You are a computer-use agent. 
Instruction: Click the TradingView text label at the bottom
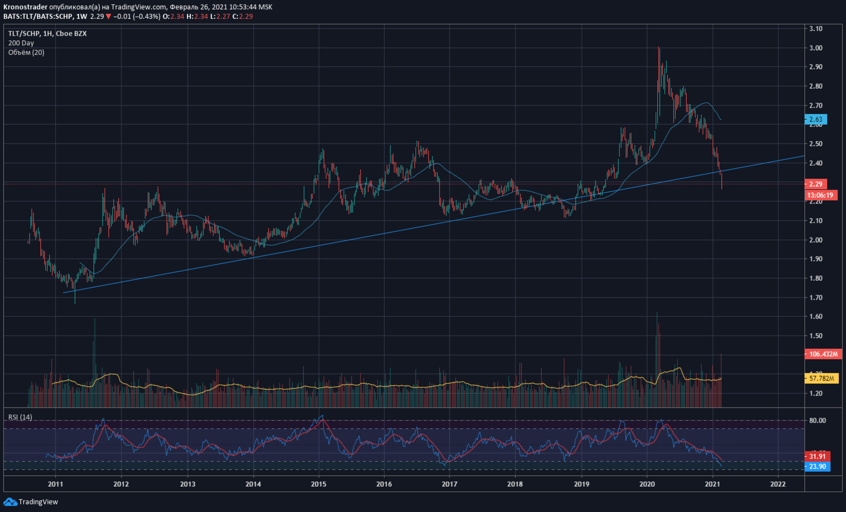click(x=38, y=502)
